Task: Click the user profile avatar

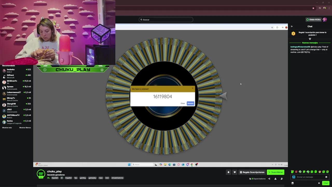Action: [325, 20]
